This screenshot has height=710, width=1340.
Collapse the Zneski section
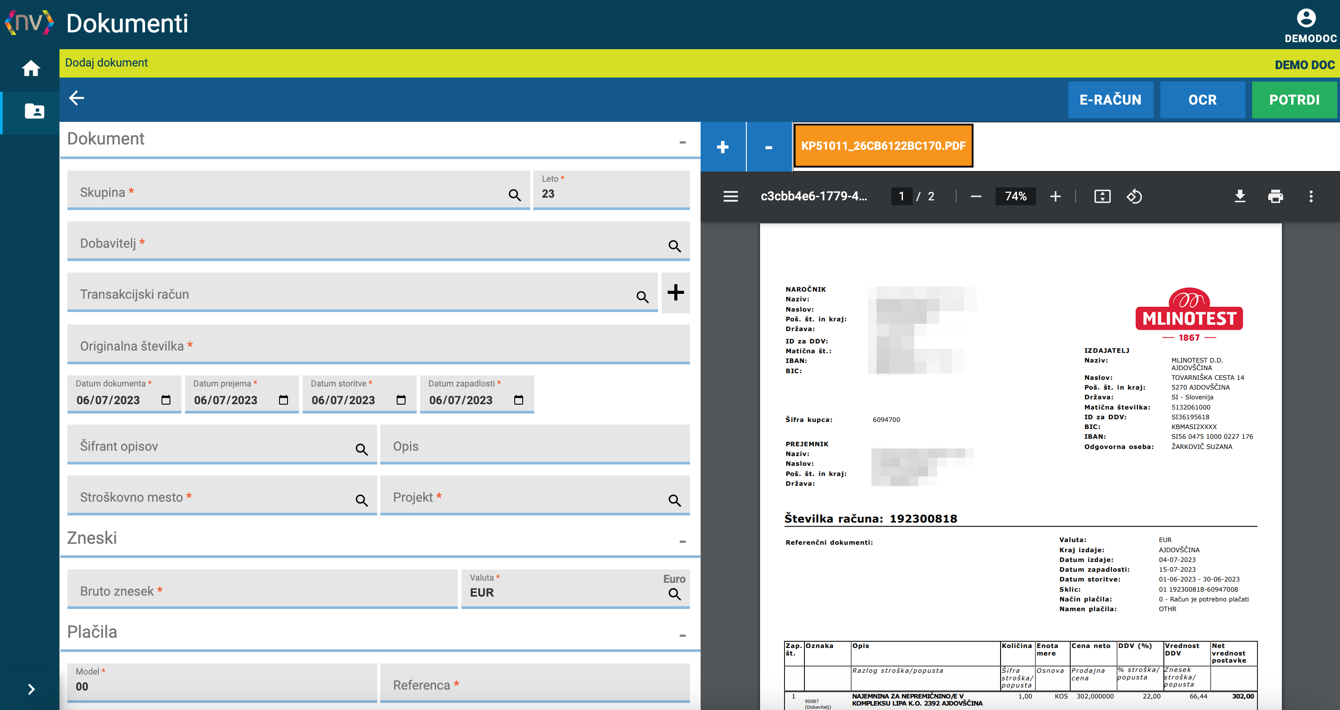coord(682,542)
